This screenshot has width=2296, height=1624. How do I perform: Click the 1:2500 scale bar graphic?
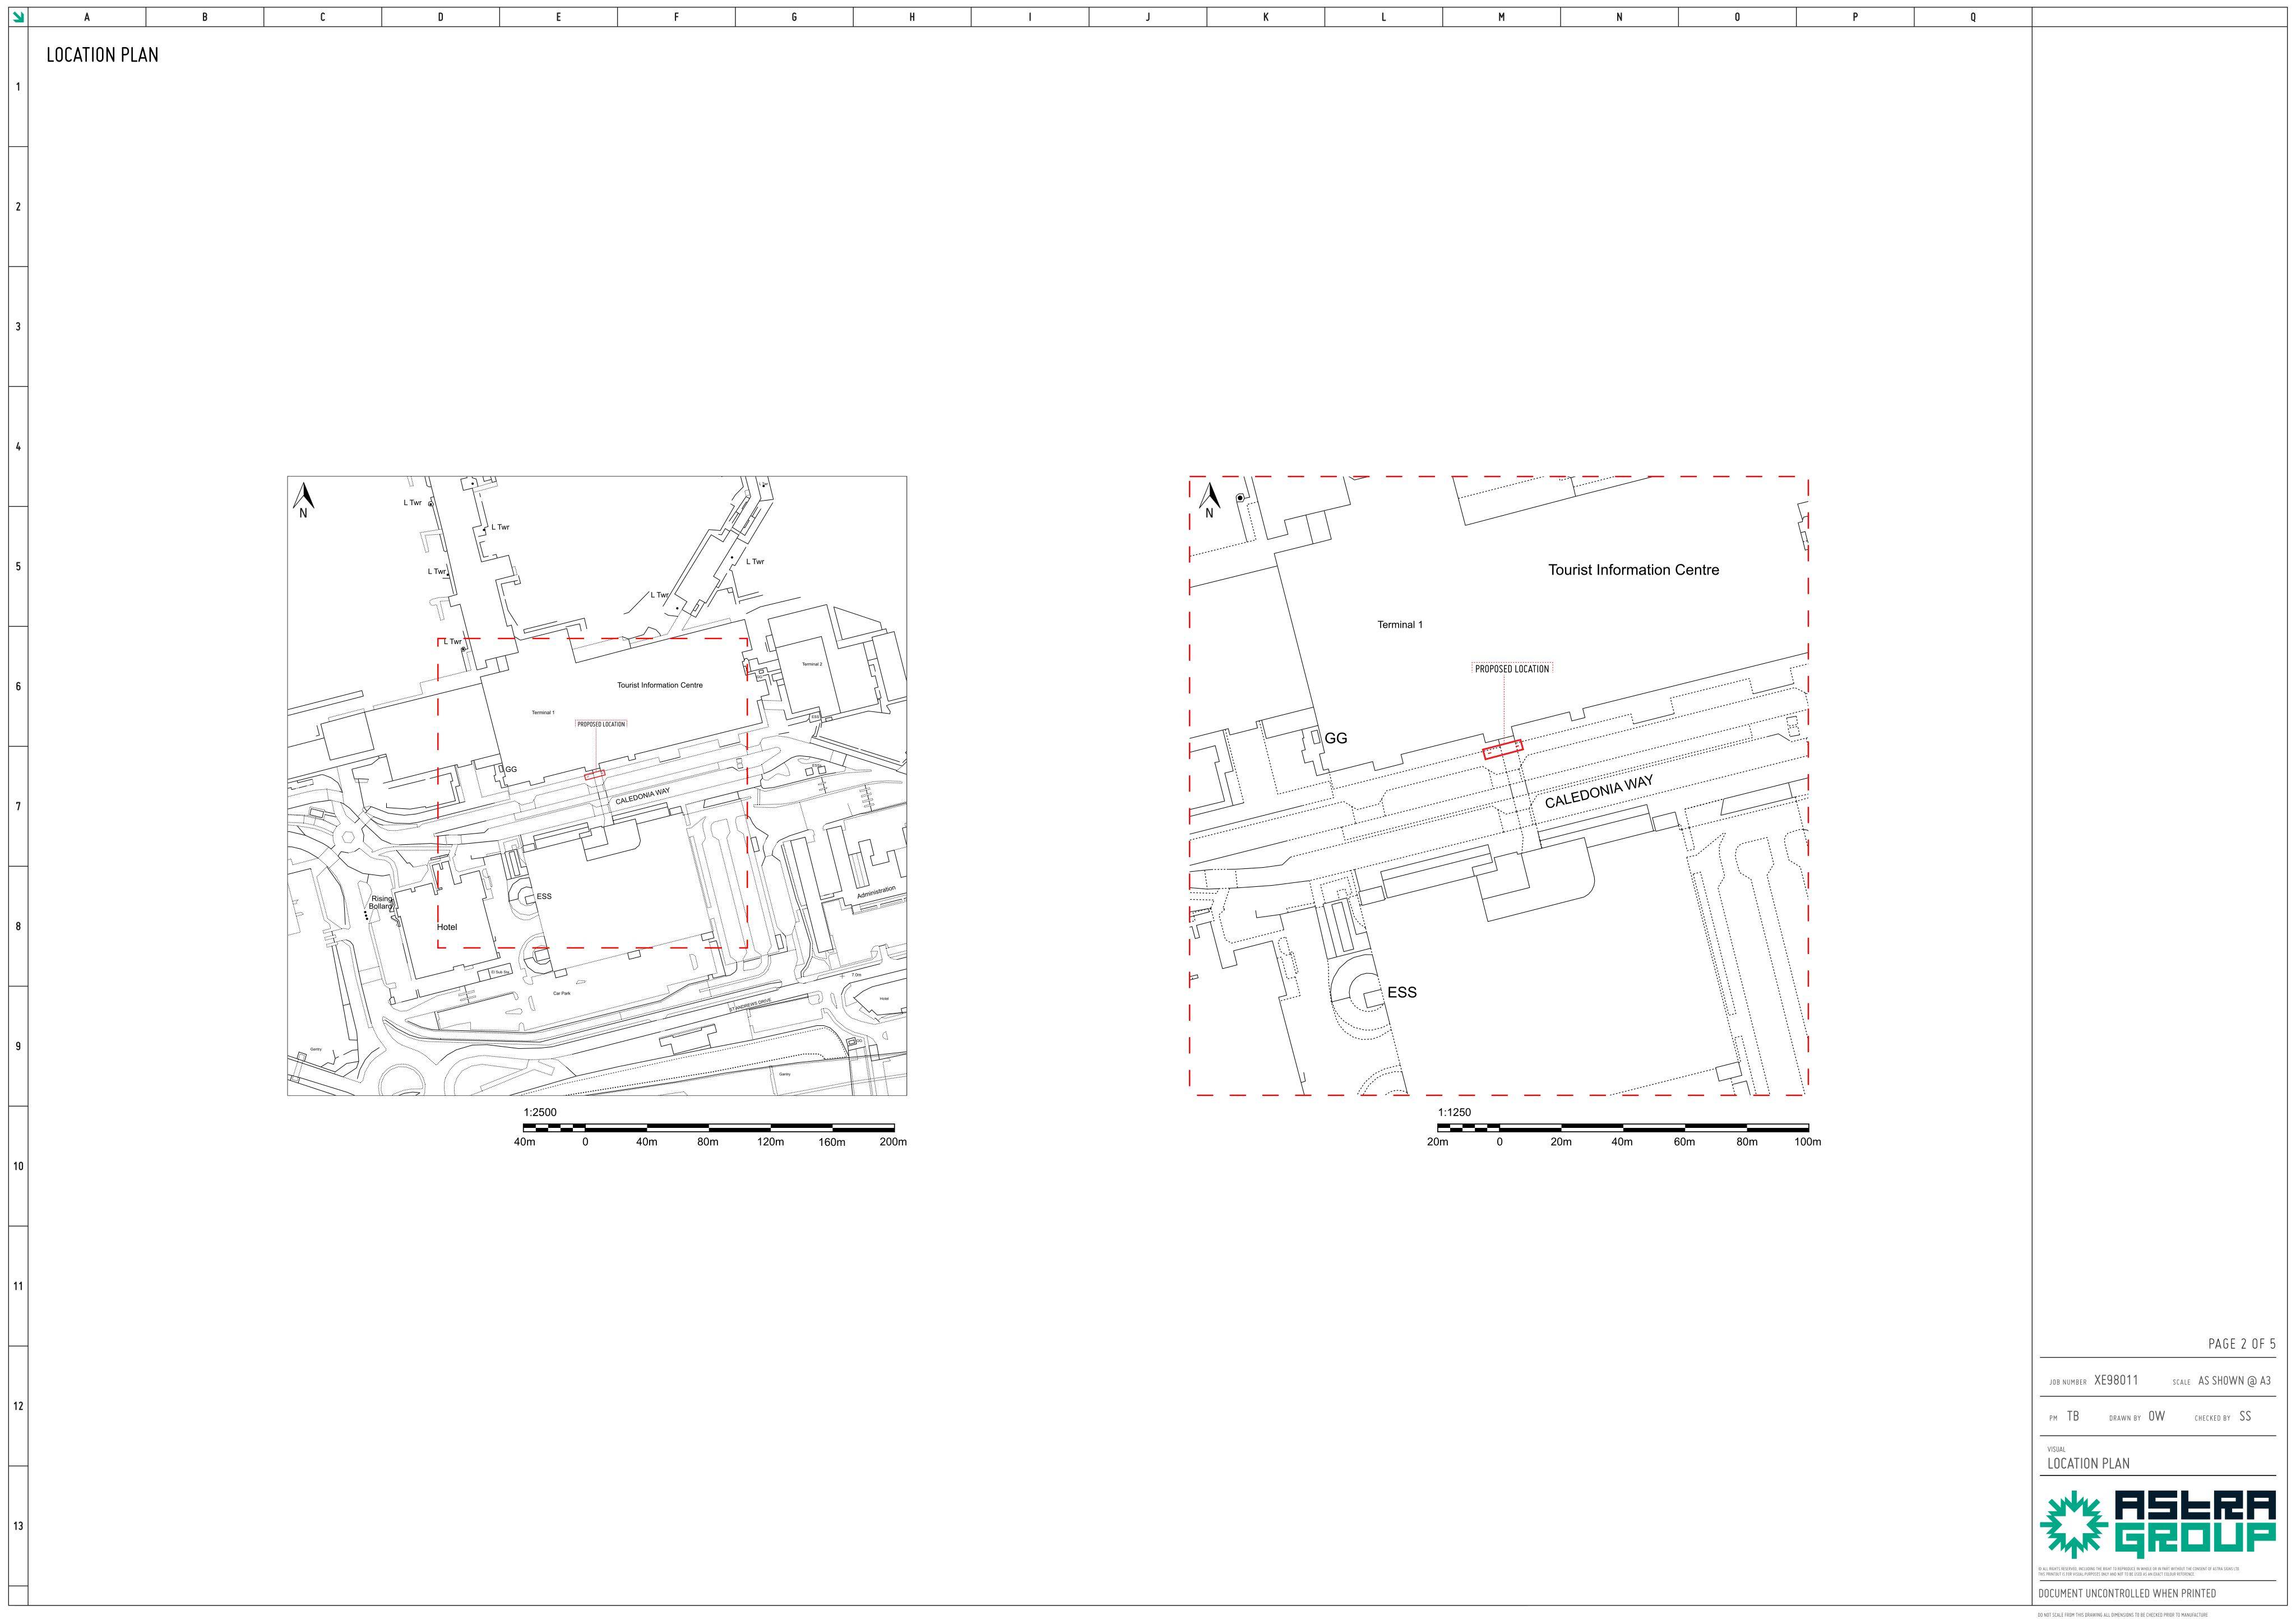tap(709, 1128)
